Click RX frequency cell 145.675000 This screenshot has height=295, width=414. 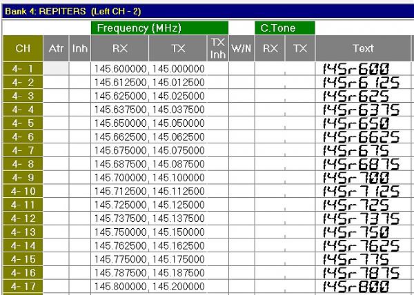pyautogui.click(x=120, y=150)
